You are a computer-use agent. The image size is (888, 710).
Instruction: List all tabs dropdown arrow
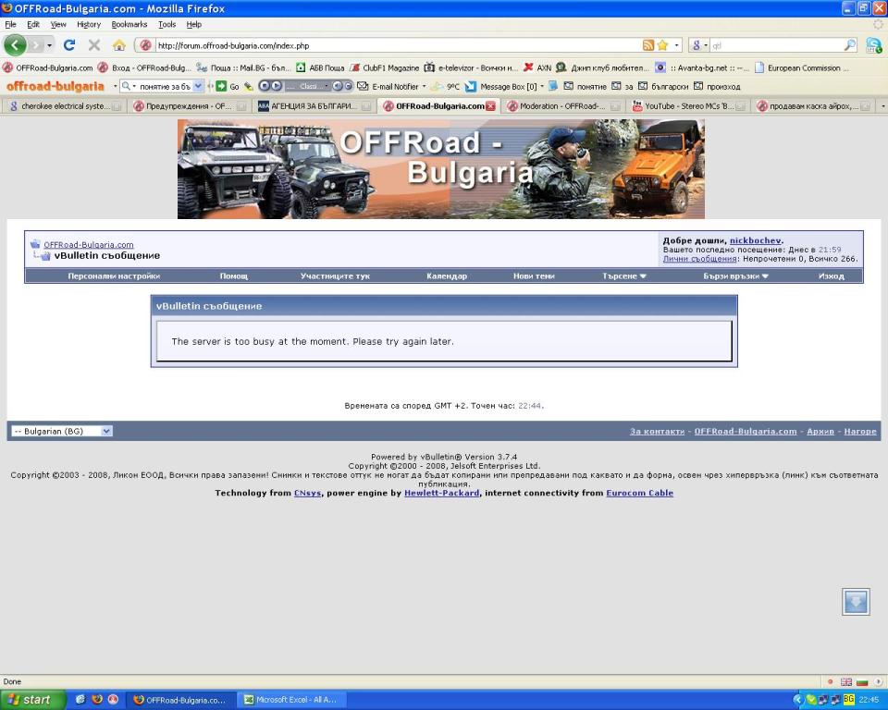882,106
